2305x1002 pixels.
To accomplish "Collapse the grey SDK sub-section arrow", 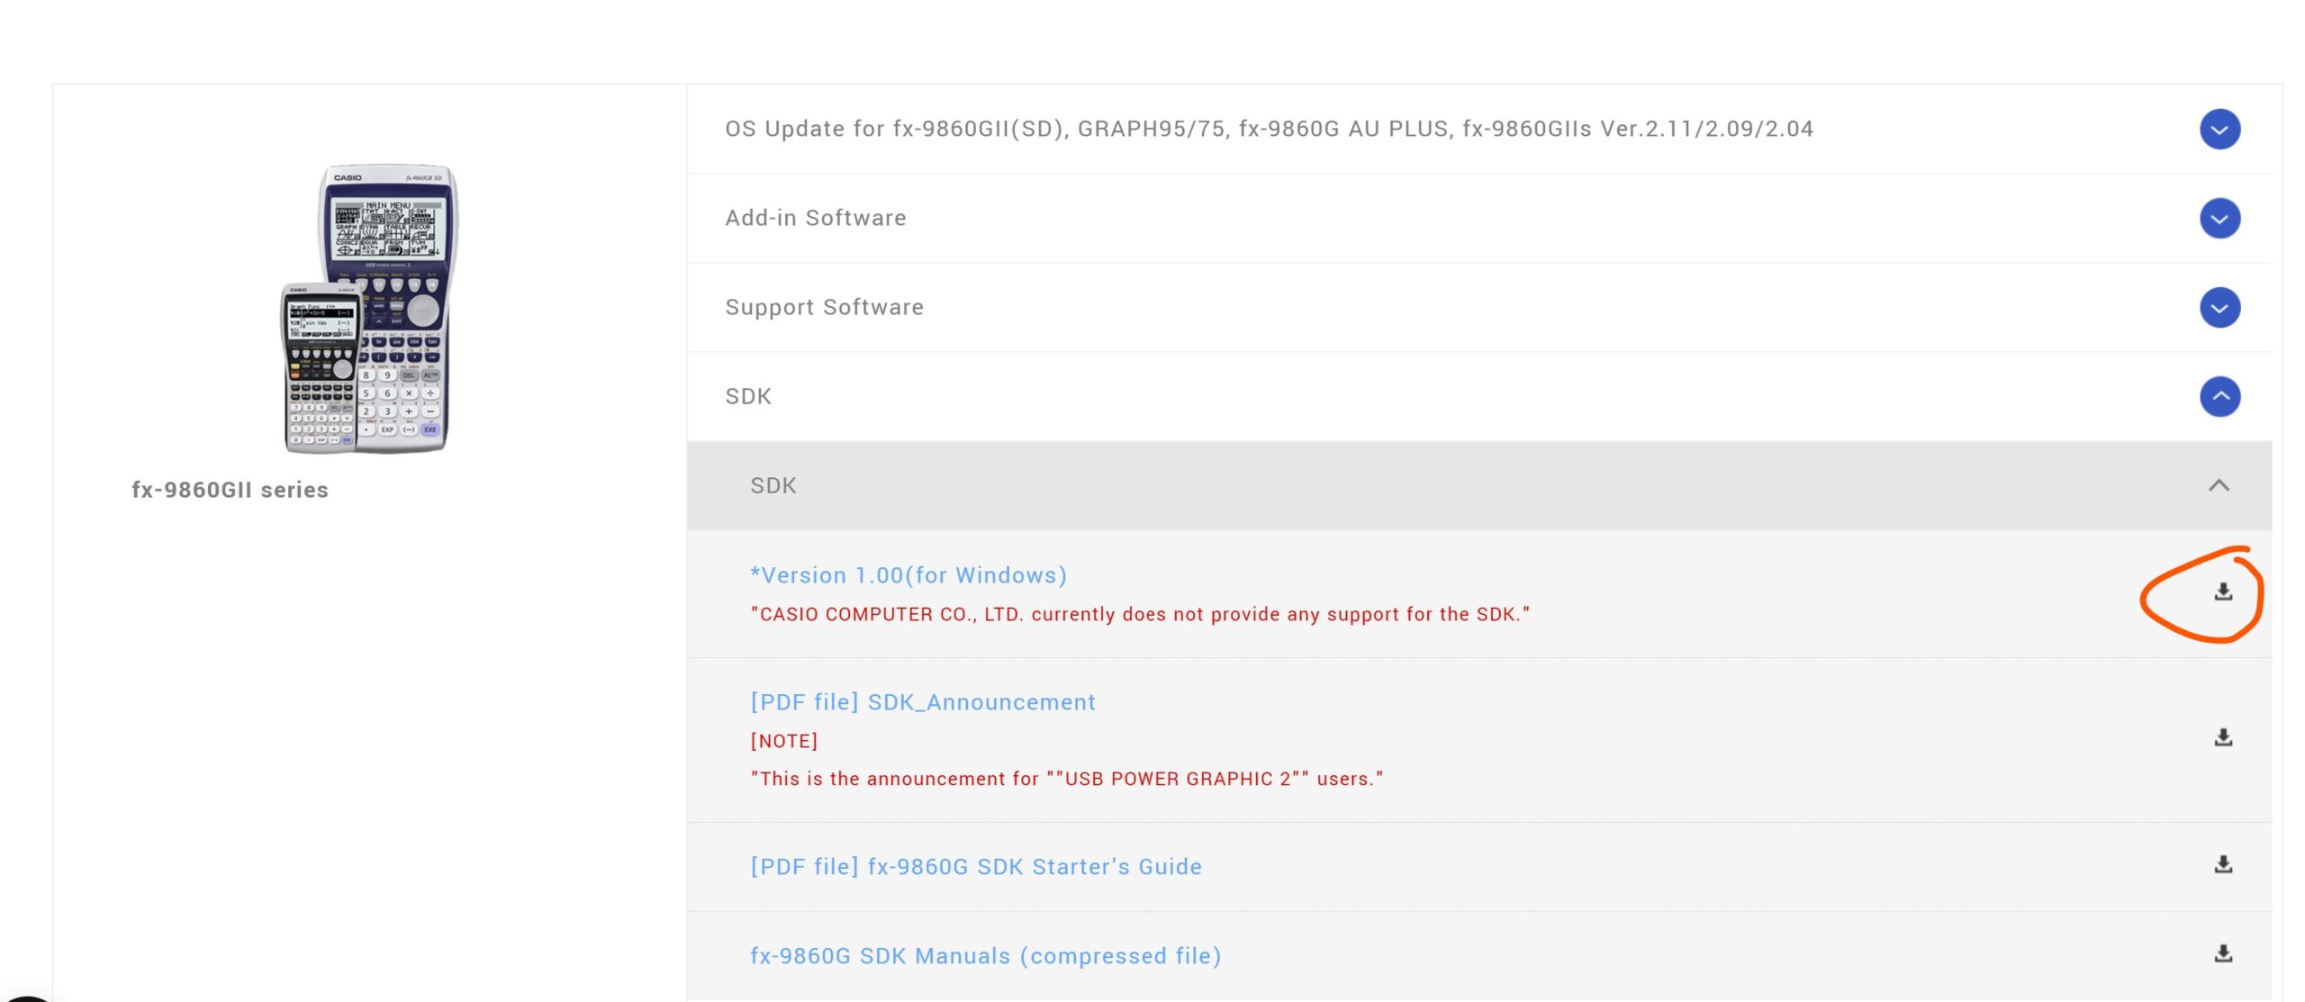I will tap(2218, 485).
